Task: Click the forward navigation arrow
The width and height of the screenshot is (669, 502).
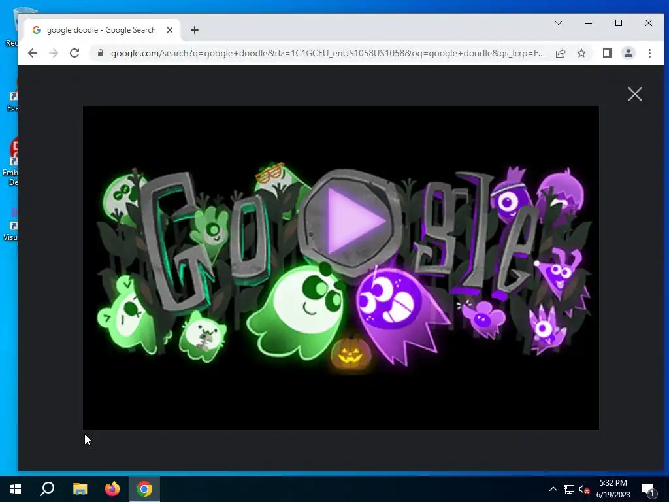Action: 54,53
